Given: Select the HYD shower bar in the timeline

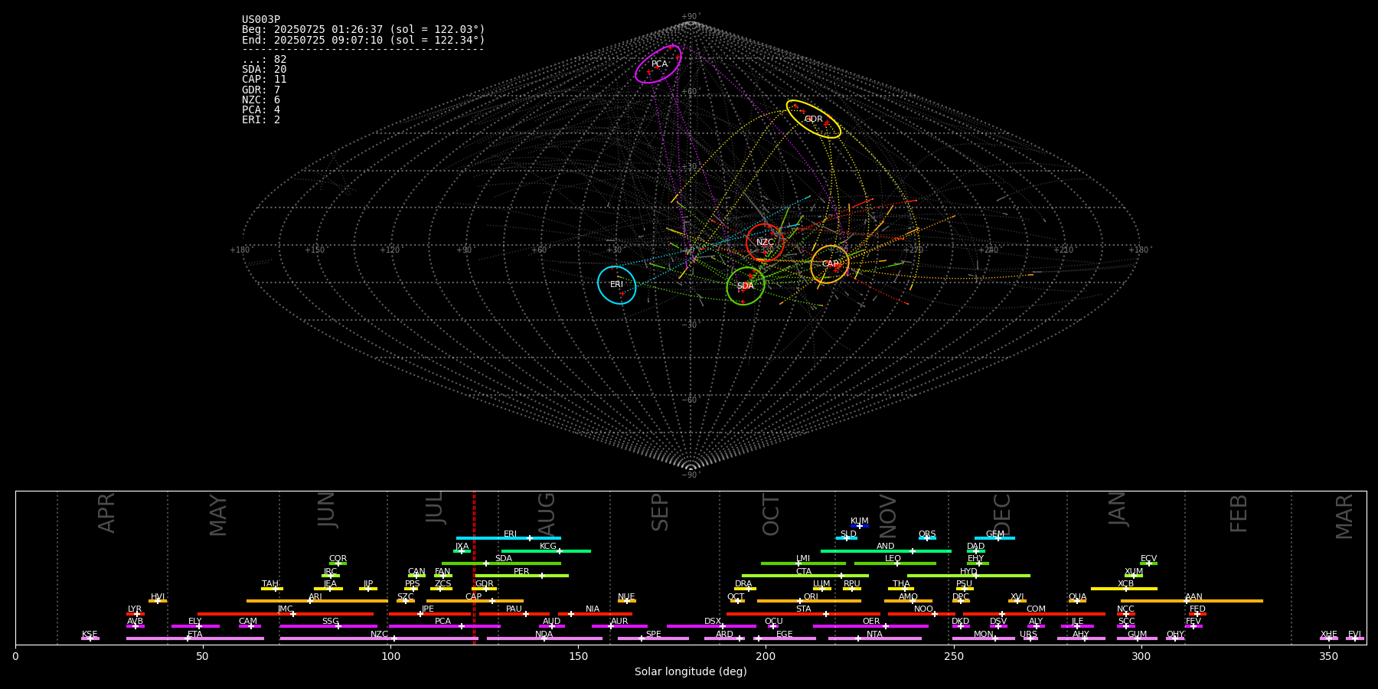Looking at the screenshot, I should [x=968, y=576].
